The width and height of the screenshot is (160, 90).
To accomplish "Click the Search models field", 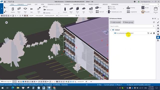I will click(132, 26).
